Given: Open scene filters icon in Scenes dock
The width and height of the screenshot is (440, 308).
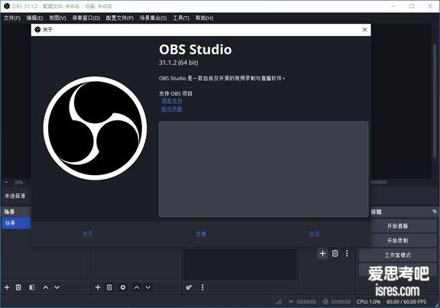Looking at the screenshot, I should 32,287.
